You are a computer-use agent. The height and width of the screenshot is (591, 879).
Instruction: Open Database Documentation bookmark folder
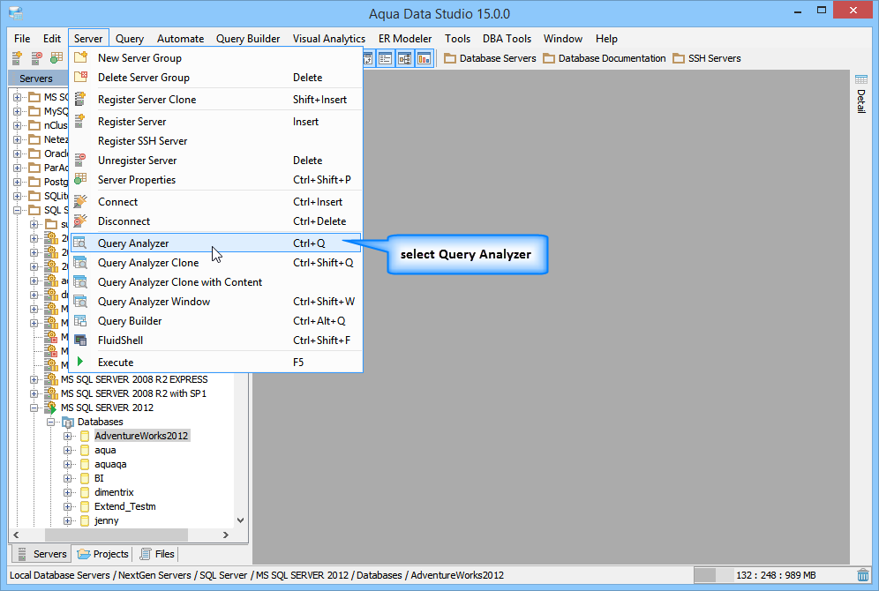point(605,58)
